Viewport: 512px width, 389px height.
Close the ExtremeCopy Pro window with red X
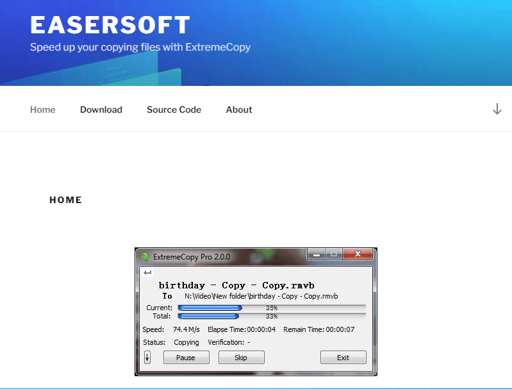click(358, 254)
